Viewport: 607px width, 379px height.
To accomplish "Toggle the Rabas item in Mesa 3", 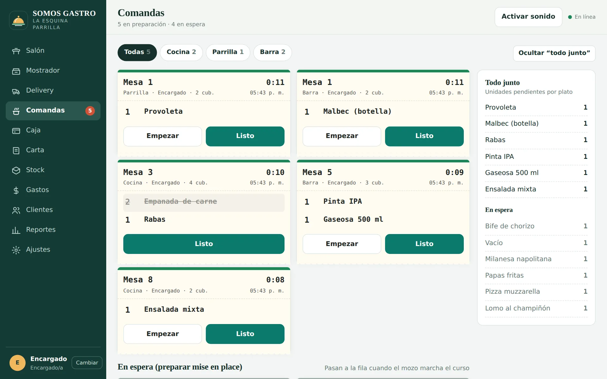I will point(204,220).
